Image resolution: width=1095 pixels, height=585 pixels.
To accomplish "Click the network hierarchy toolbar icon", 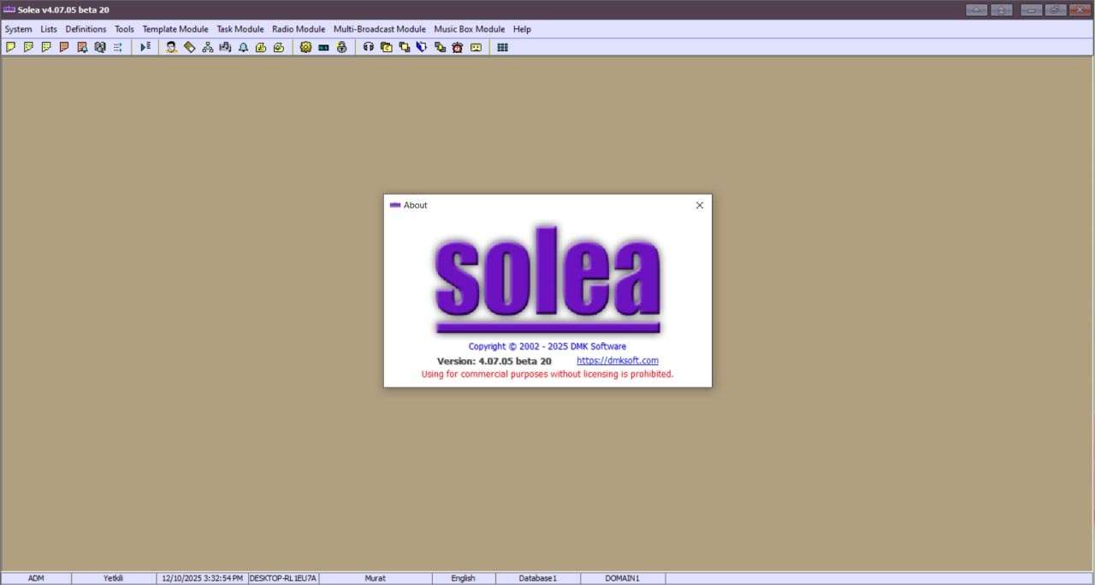I will coord(207,47).
